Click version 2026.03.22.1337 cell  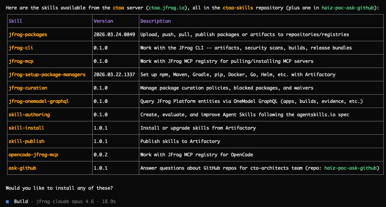coord(114,74)
